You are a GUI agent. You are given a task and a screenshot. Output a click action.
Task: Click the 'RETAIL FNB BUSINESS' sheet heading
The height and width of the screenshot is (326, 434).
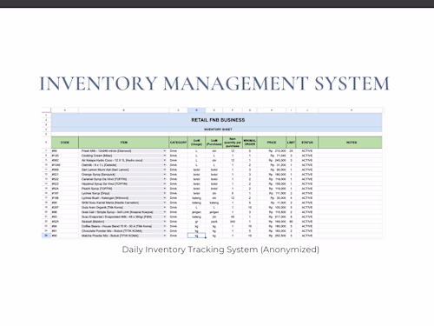click(218, 120)
